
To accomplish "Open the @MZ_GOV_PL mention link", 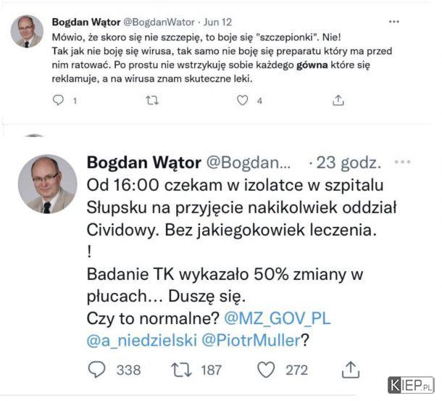I will tap(278, 318).
